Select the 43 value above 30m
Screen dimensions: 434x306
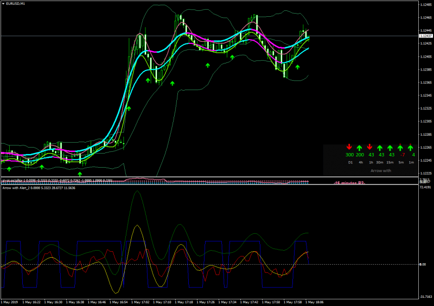[381, 155]
